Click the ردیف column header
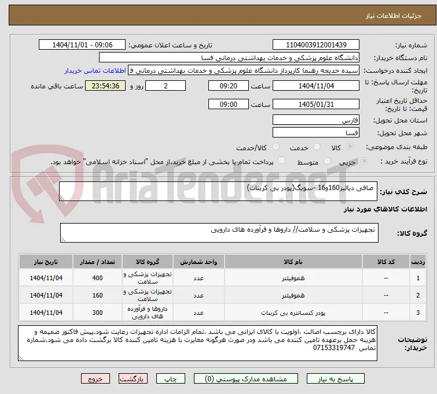 point(418,262)
